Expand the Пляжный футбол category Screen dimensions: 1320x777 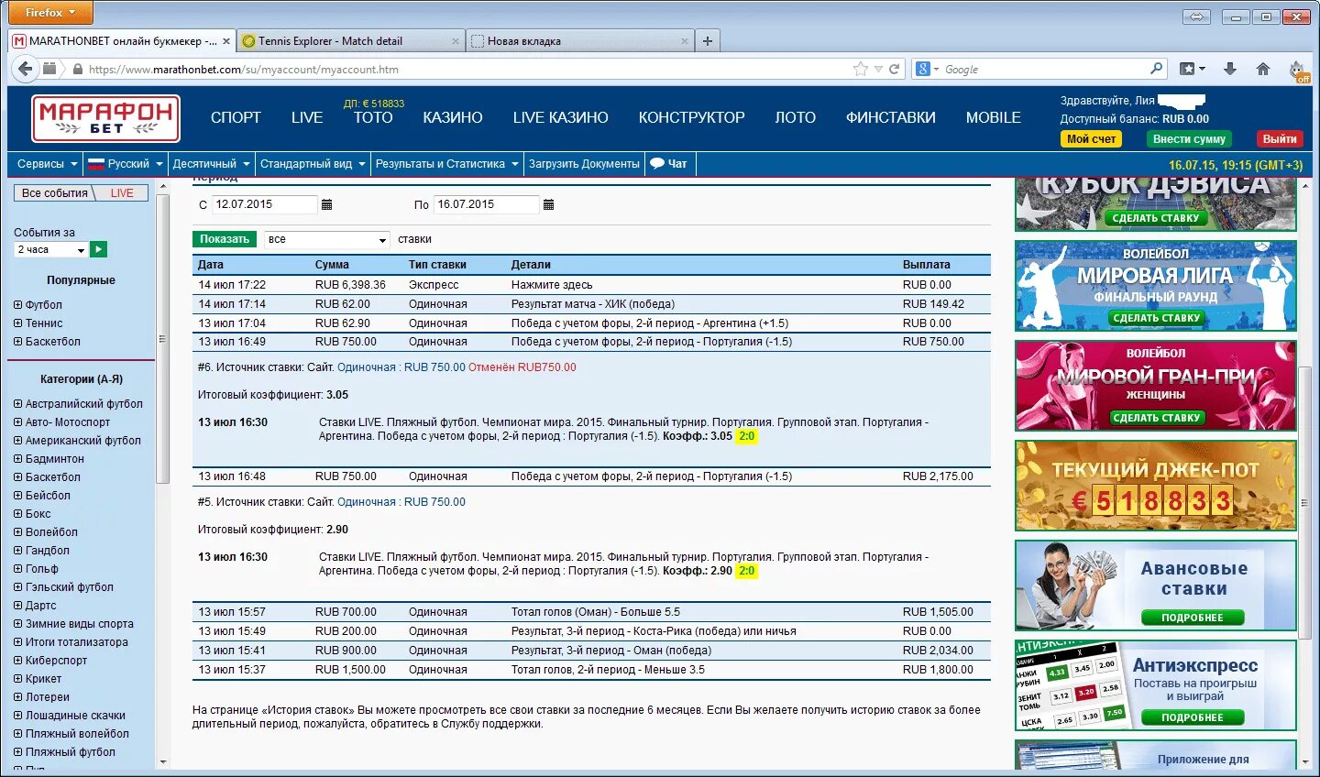click(17, 752)
